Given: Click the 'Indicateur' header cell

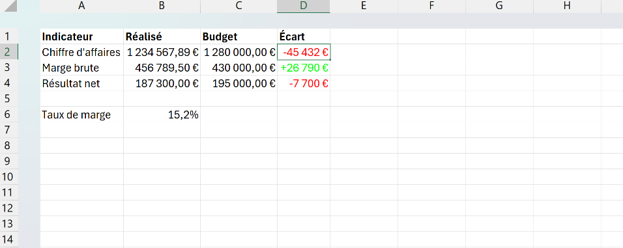Looking at the screenshot, I should tap(82, 36).
